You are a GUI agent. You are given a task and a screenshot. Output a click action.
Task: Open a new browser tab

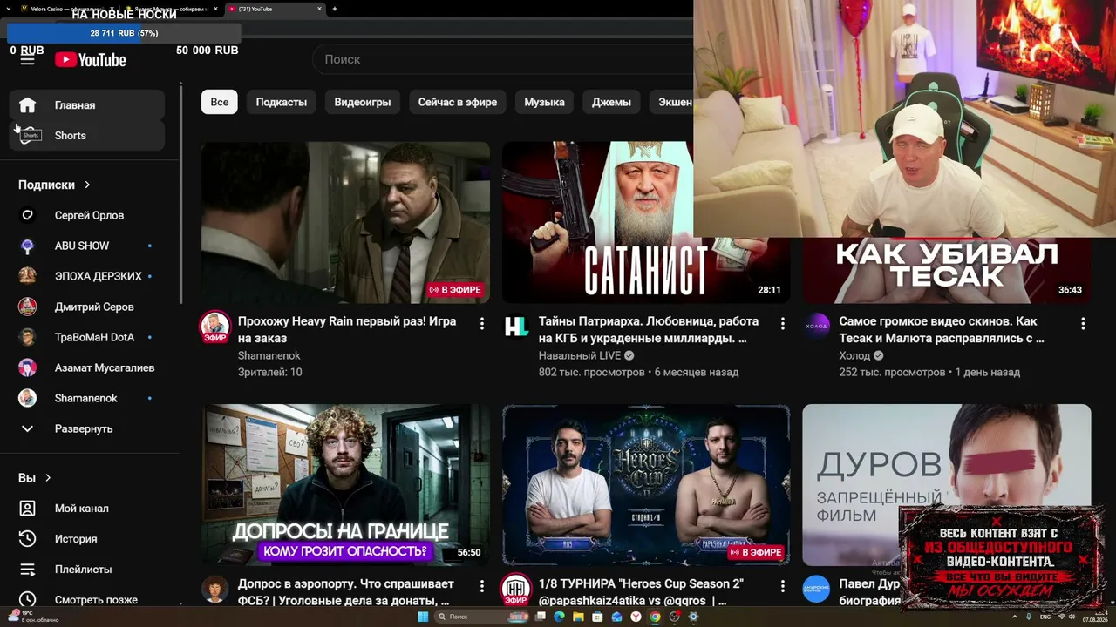(335, 9)
